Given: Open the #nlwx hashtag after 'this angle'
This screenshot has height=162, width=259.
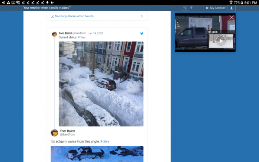Looking at the screenshot, I should pos(105,141).
